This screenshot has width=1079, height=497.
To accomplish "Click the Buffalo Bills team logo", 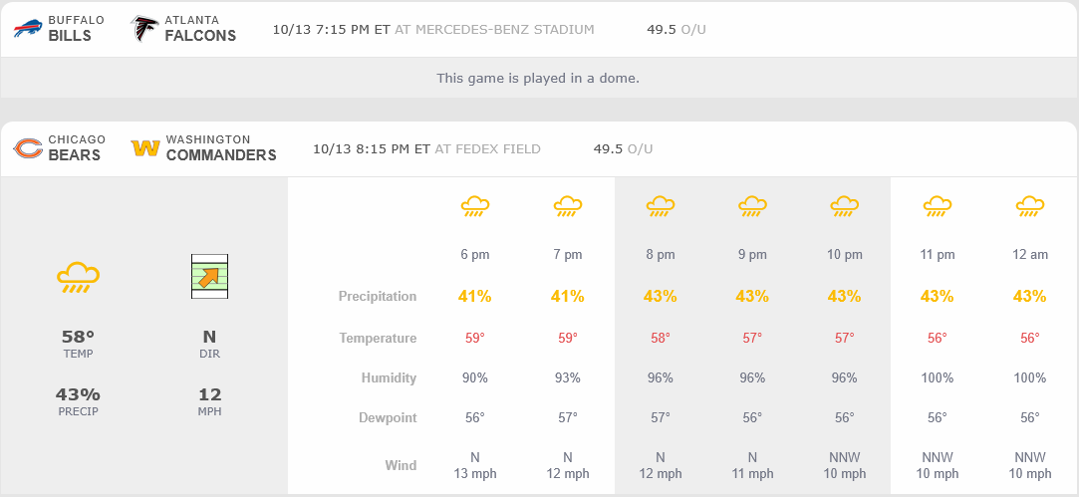I will pyautogui.click(x=28, y=29).
